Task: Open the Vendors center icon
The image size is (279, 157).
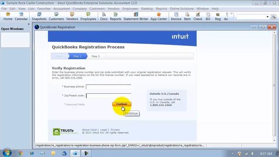Action: pos(72,17)
